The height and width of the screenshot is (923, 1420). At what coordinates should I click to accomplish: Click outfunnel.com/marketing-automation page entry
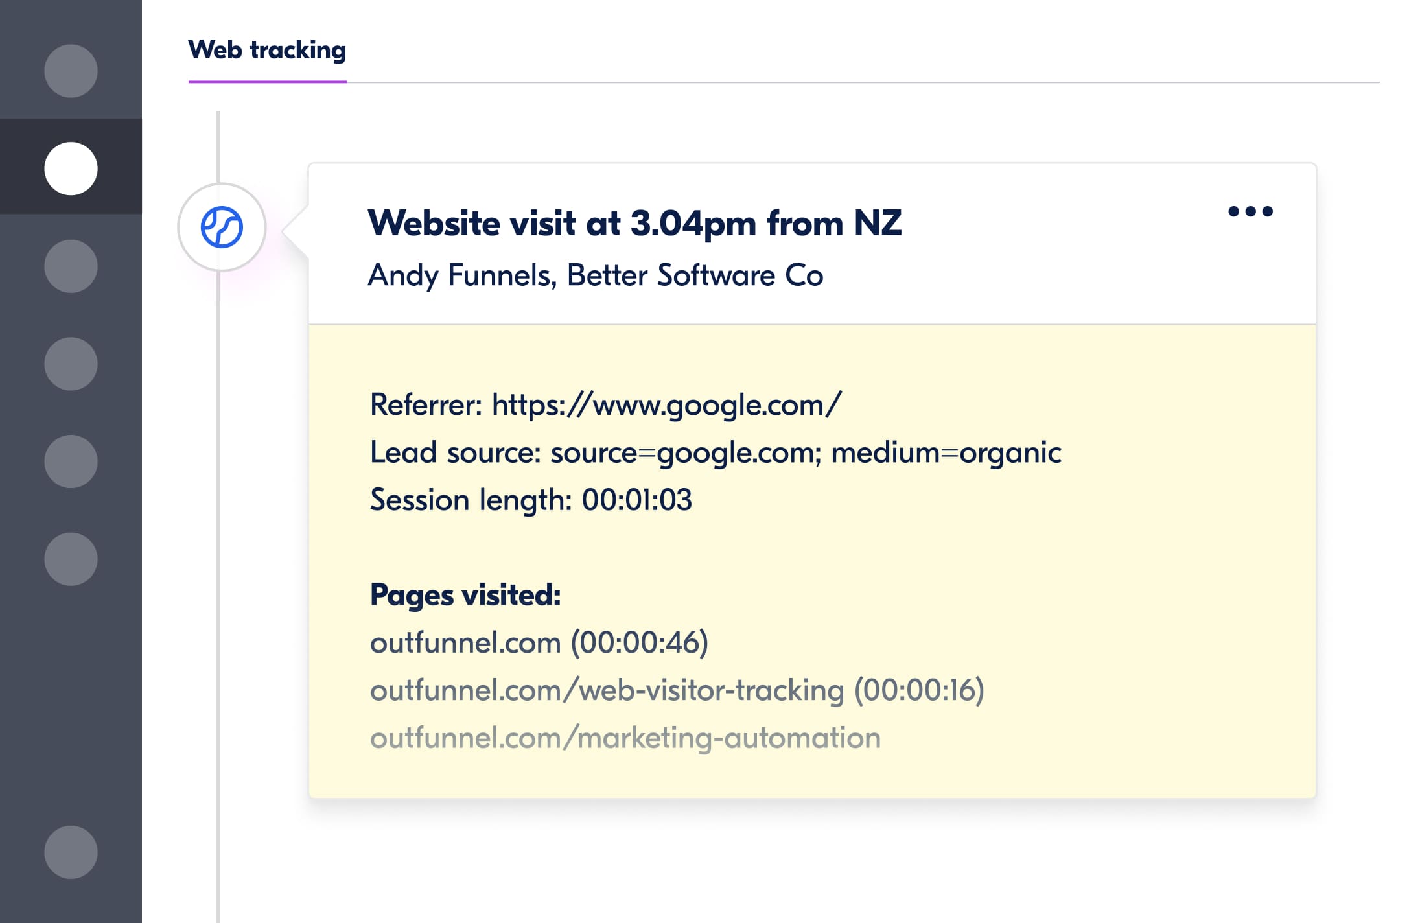625,738
